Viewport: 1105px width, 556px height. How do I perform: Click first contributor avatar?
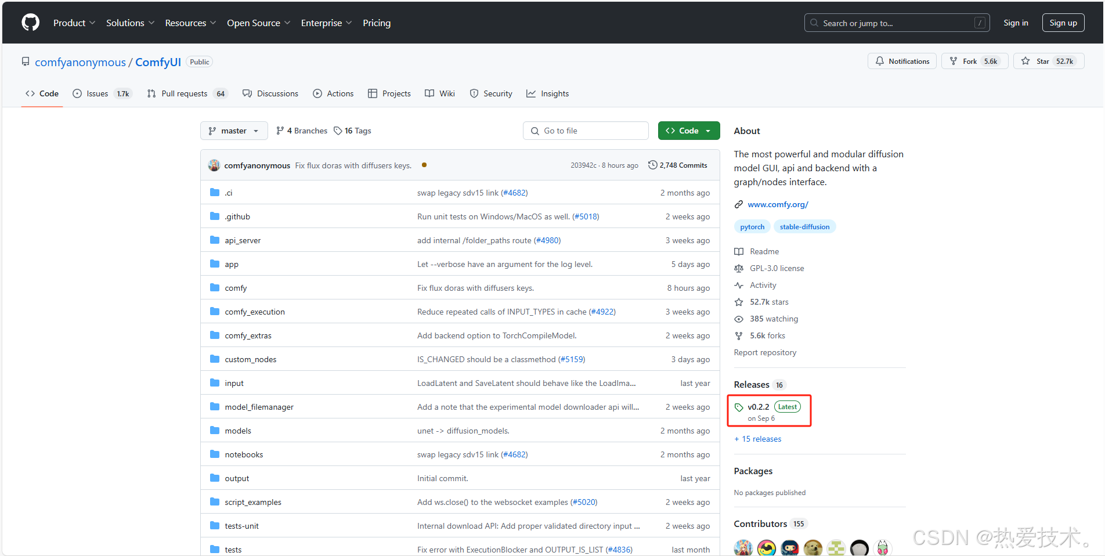click(743, 547)
